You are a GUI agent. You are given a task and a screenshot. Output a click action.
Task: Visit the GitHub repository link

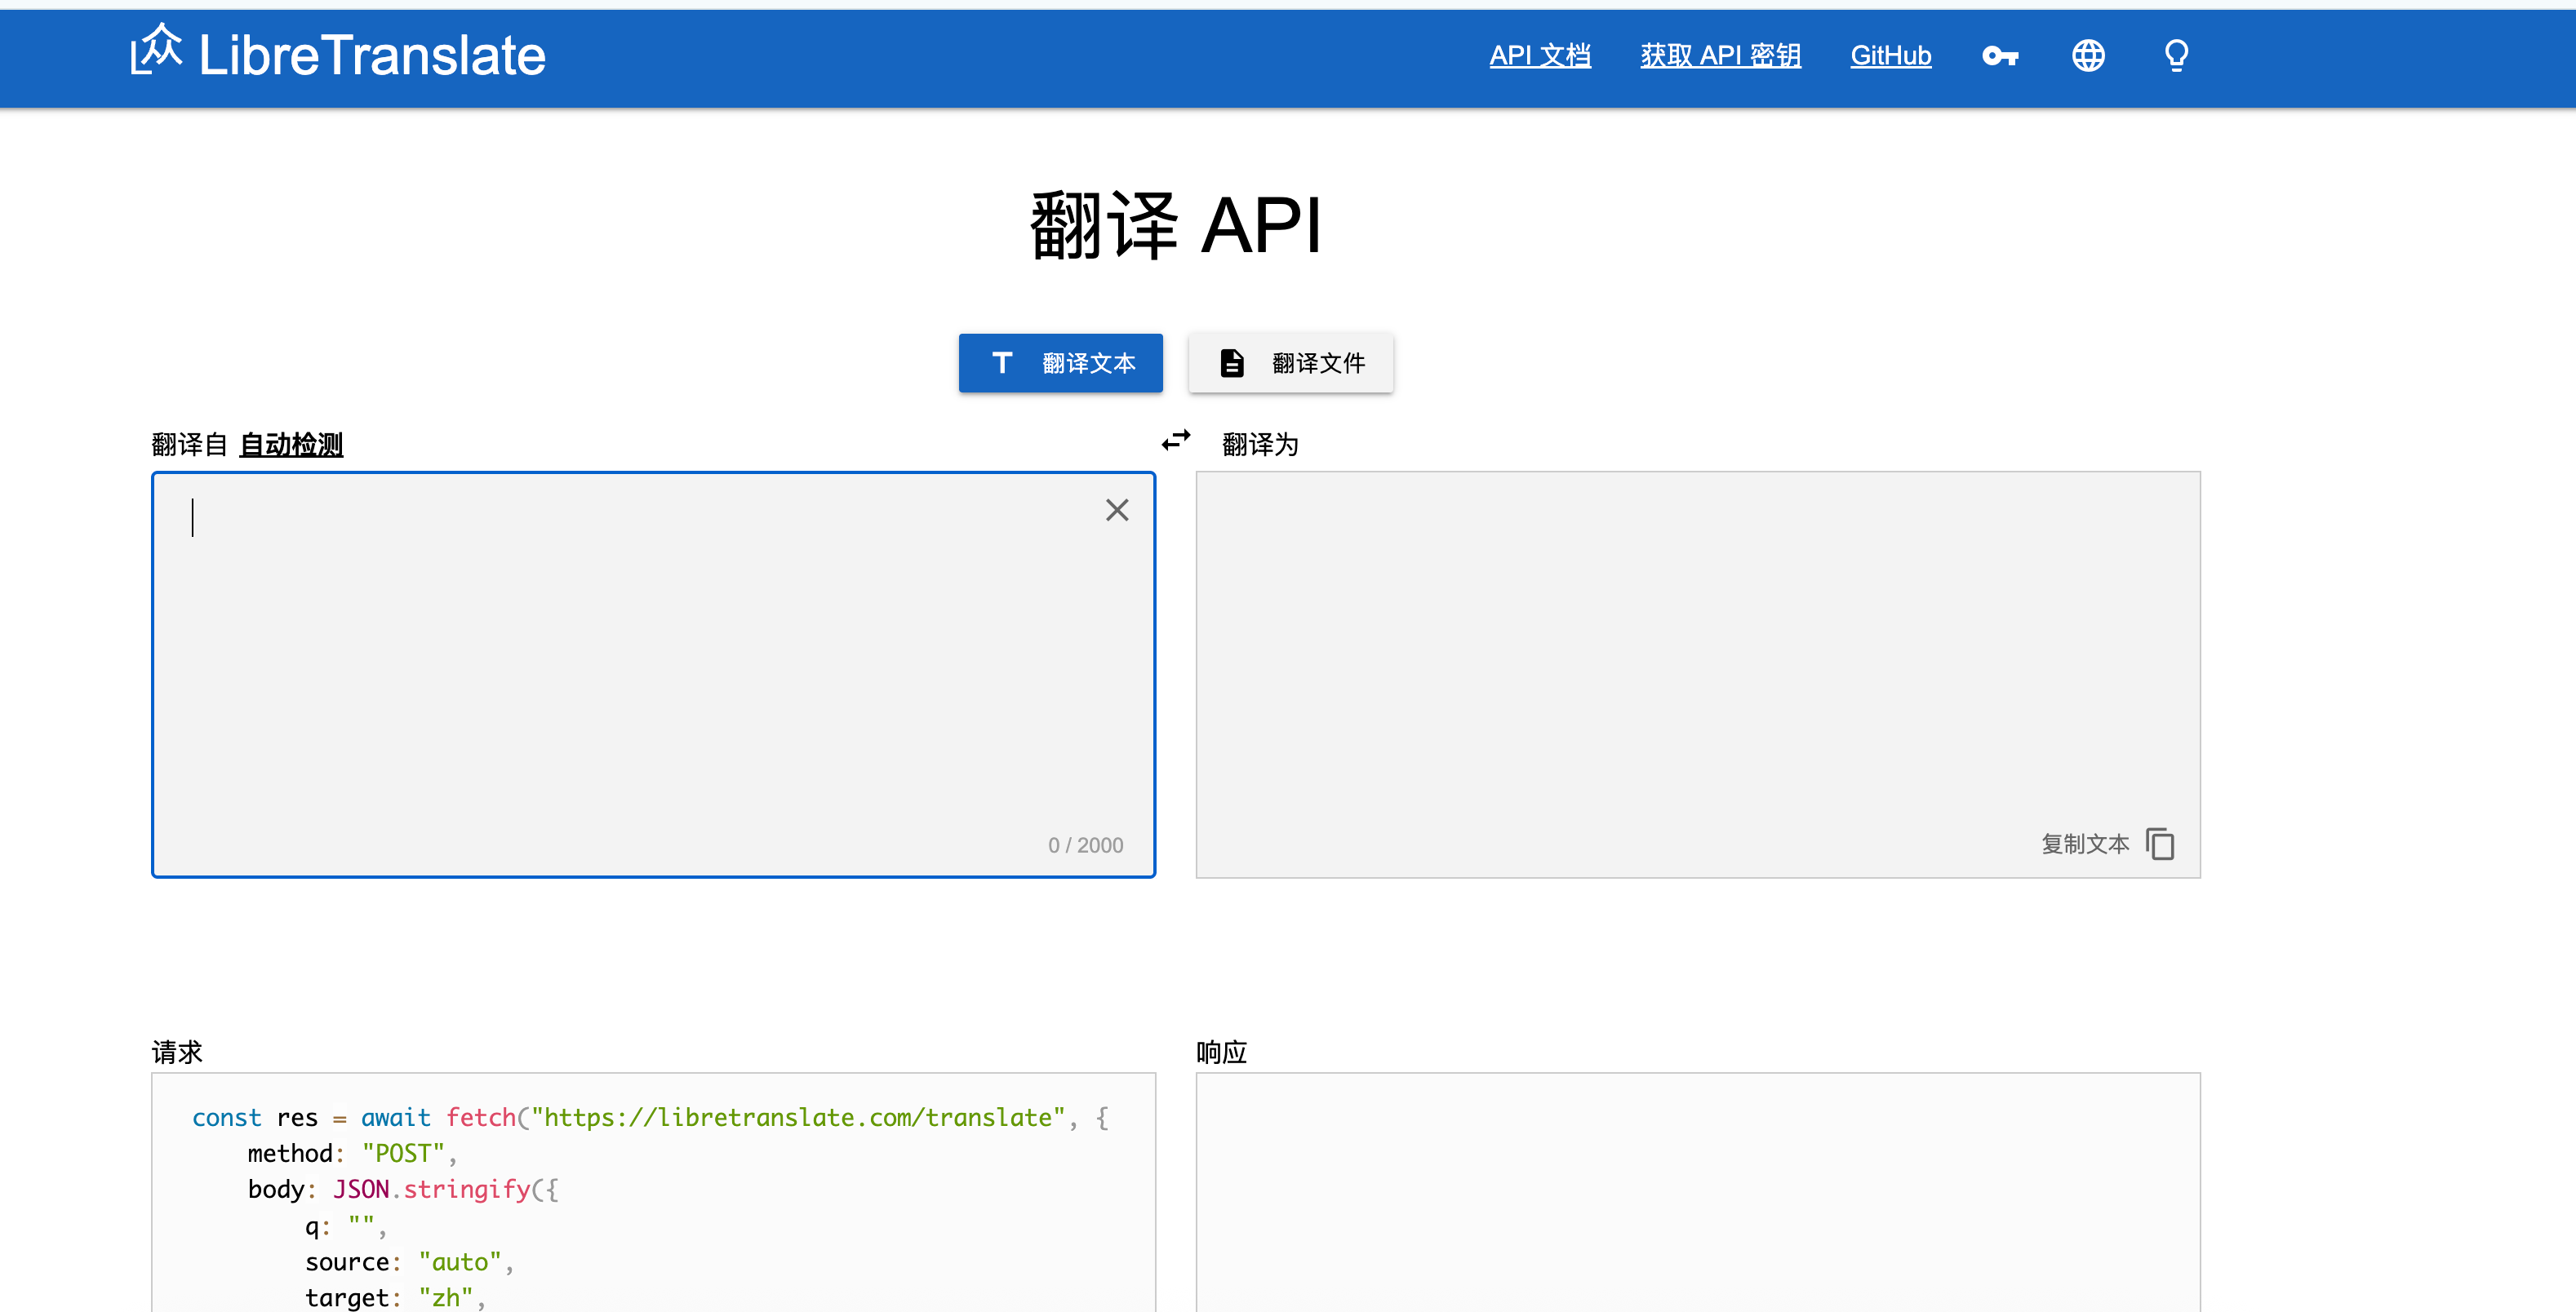(x=1890, y=55)
